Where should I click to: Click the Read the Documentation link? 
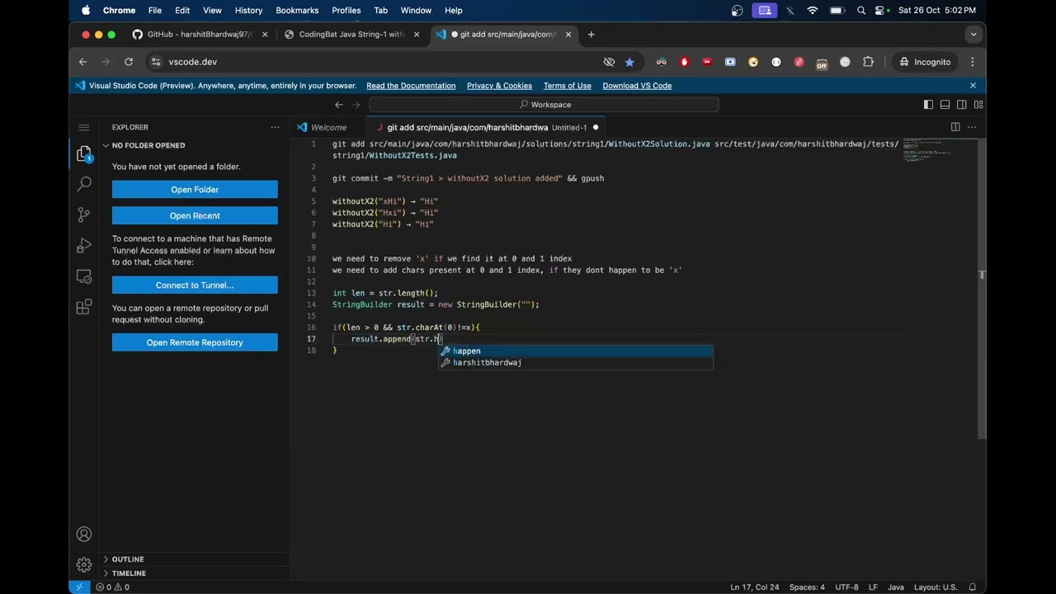click(x=411, y=86)
